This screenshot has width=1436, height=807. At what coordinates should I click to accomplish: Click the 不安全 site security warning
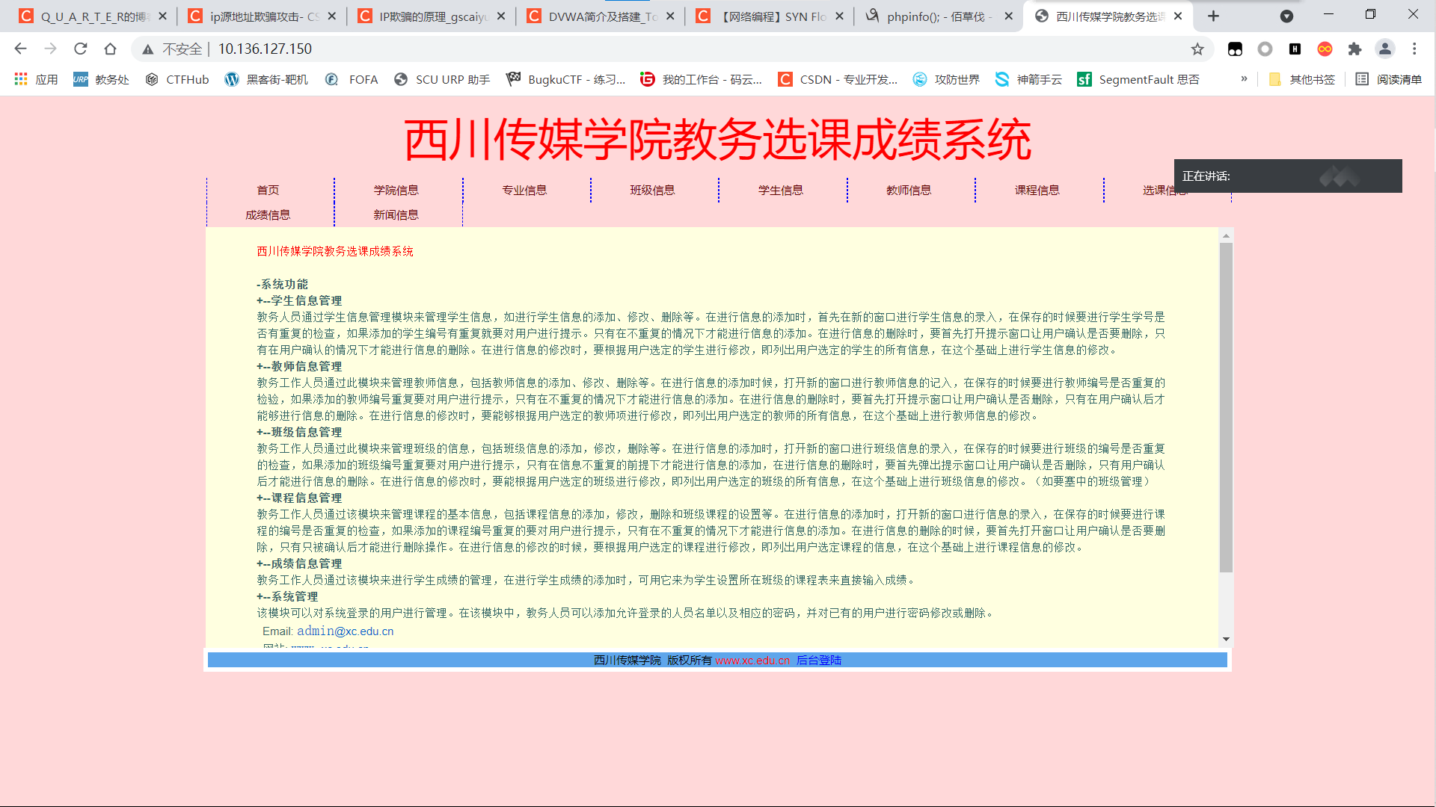point(172,49)
